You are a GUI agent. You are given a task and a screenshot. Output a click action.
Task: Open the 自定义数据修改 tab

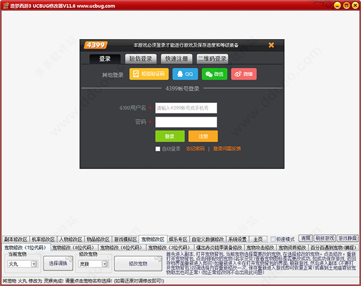pos(208,239)
